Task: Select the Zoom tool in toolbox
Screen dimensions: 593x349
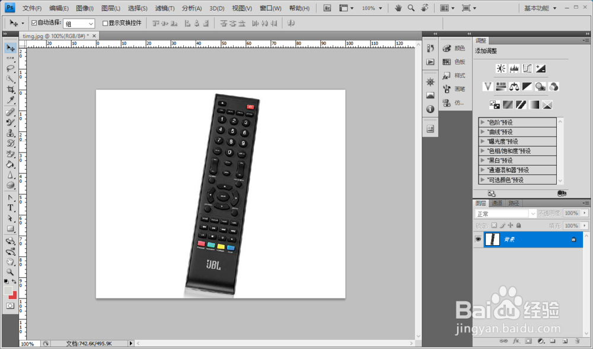Action: coord(10,272)
